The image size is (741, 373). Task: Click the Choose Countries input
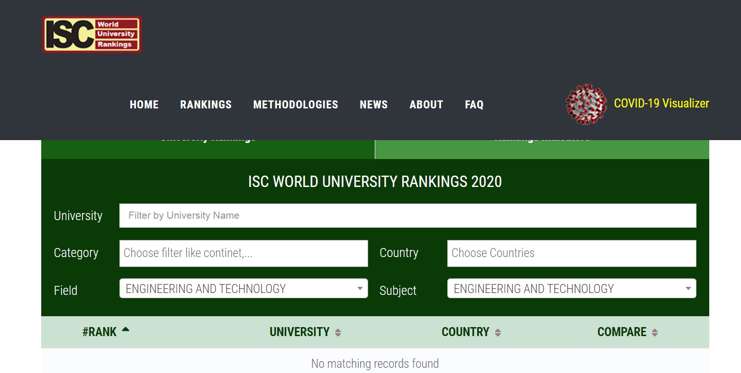571,253
